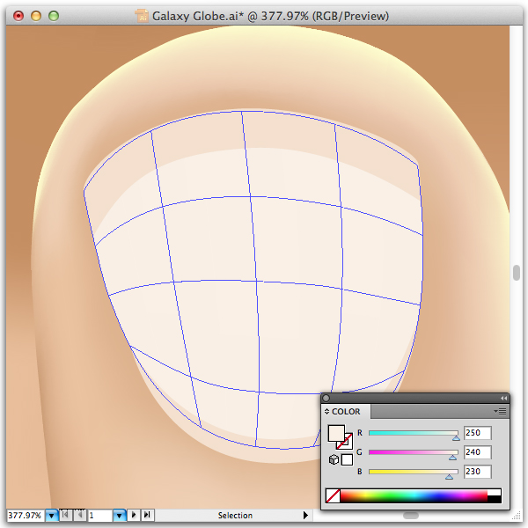This screenshot has width=528, height=528.
Task: Cycle panel view via arrows beside COLOR
Action: tap(326, 412)
